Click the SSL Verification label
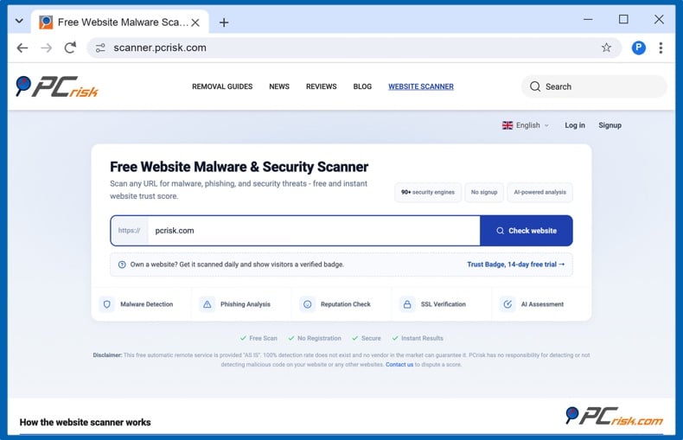 click(443, 304)
